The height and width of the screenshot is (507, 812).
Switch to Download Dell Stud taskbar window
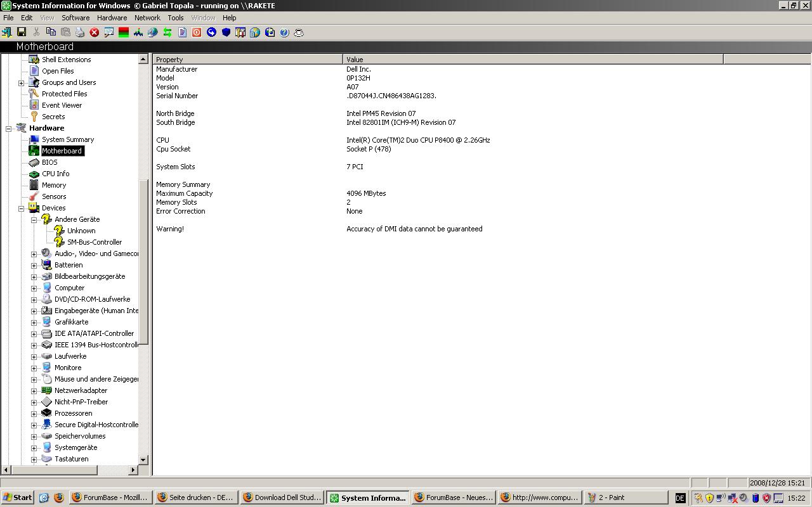pos(282,497)
